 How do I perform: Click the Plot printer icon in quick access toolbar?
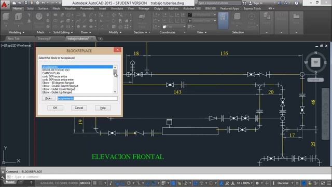pyautogui.click(x=37, y=3)
